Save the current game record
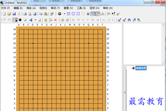This screenshot has height=111, width=166. (14, 14)
